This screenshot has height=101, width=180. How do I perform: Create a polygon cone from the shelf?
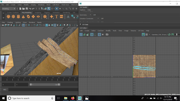click(23, 17)
